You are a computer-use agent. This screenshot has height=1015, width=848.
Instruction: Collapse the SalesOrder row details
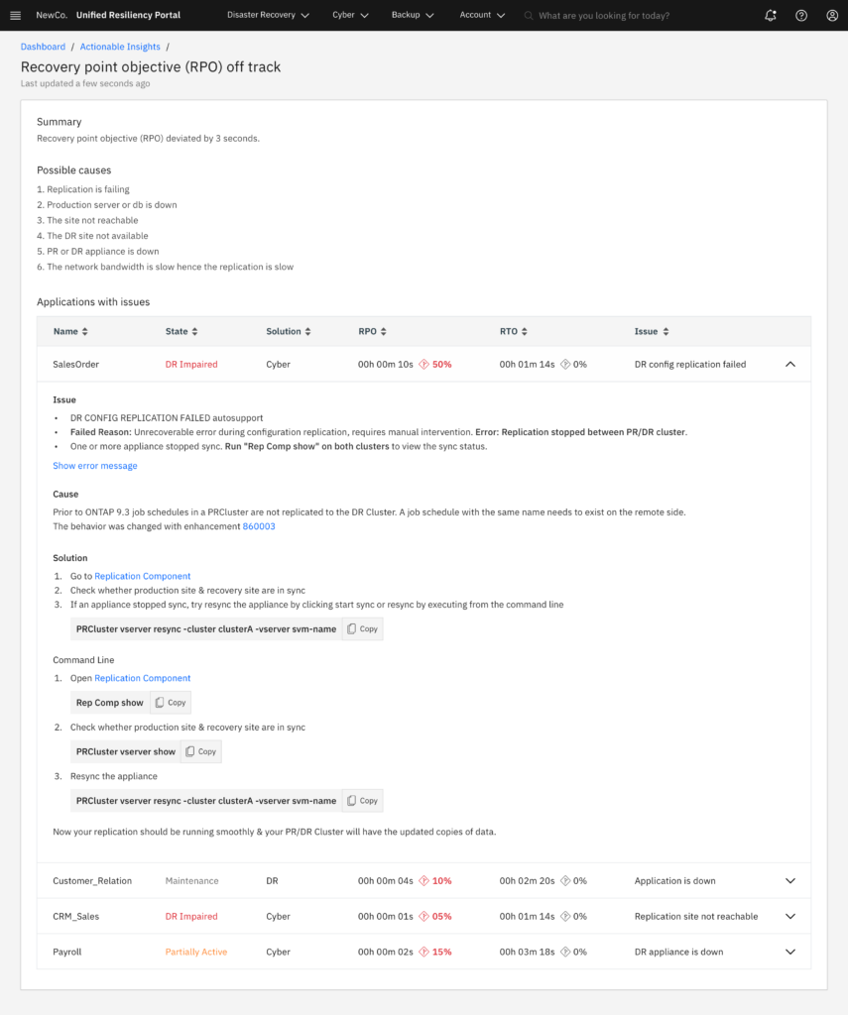(789, 365)
